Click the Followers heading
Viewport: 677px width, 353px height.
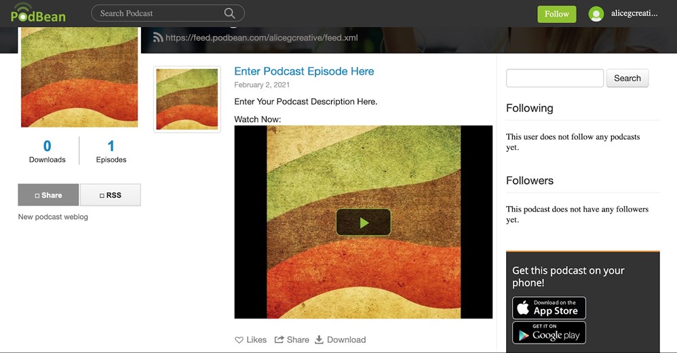(530, 181)
